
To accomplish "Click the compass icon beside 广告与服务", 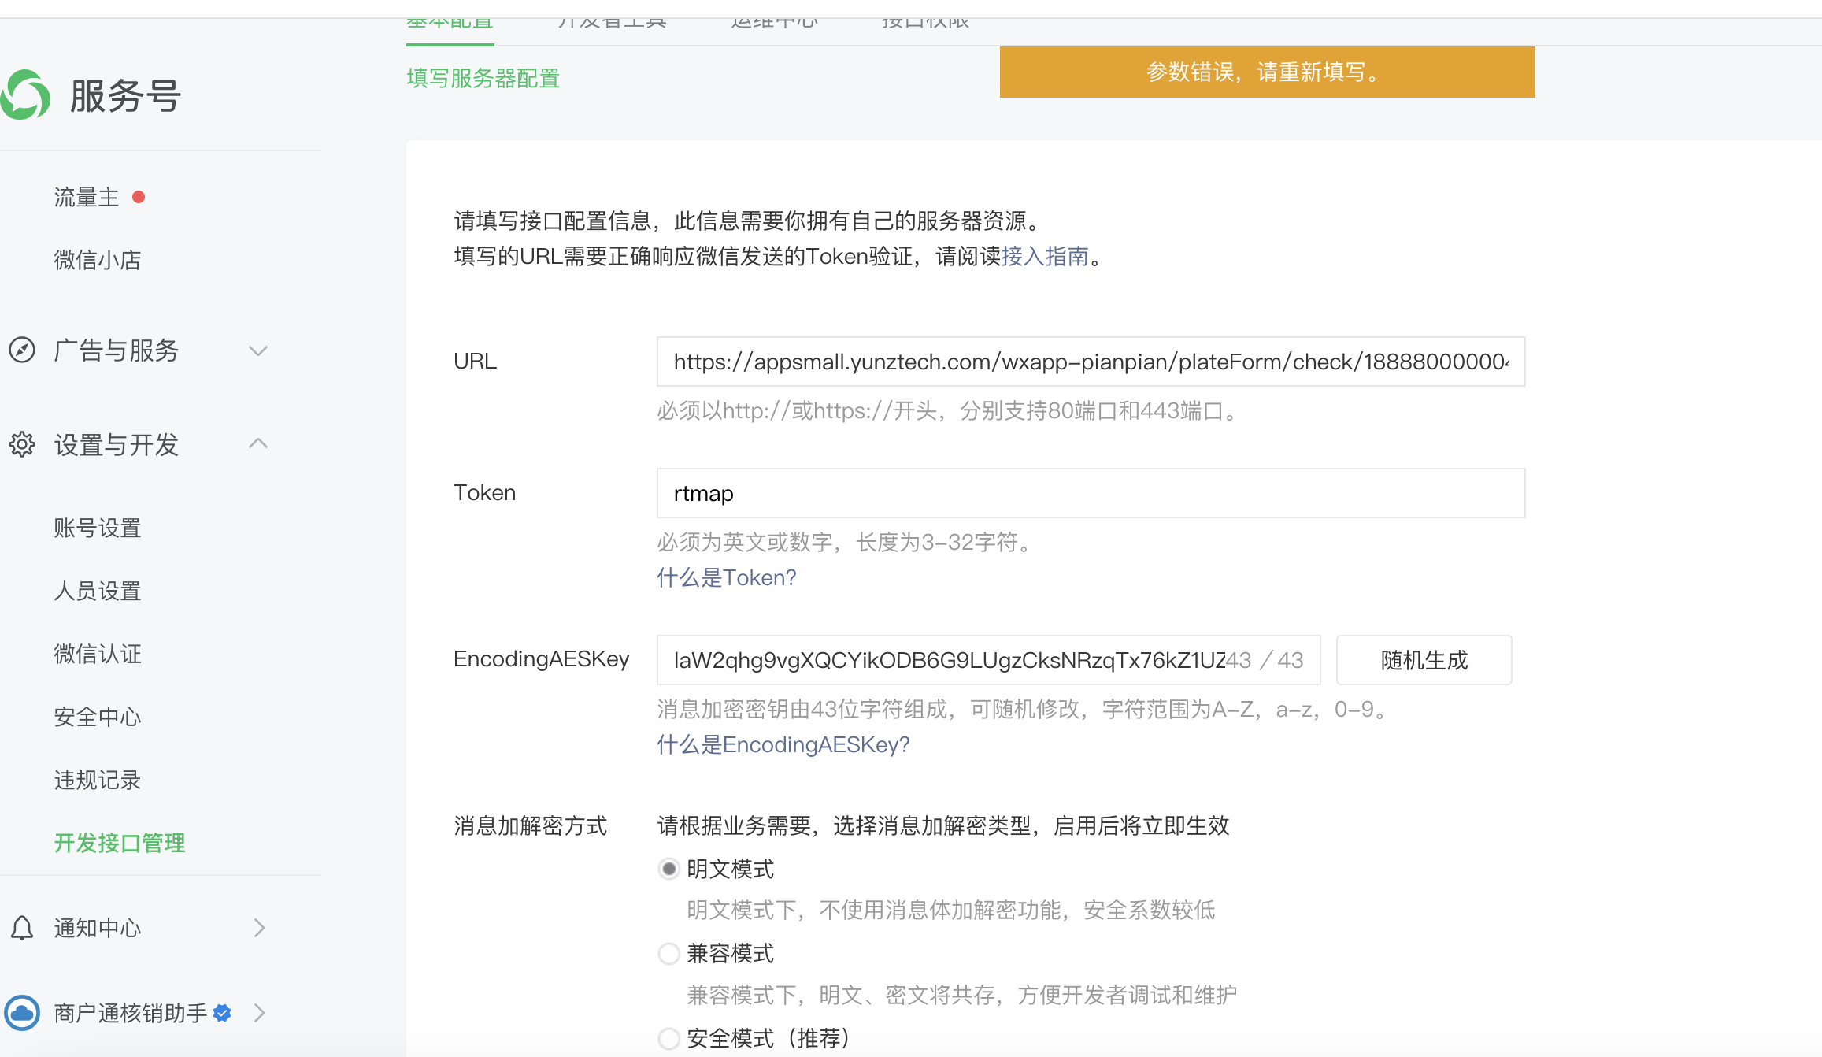I will 22,350.
